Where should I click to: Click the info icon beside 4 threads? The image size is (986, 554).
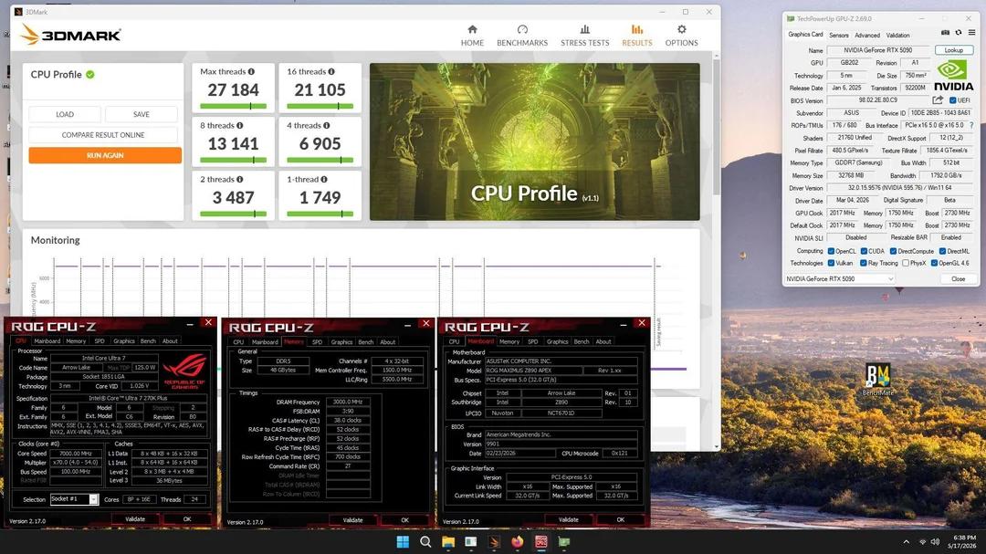point(326,126)
